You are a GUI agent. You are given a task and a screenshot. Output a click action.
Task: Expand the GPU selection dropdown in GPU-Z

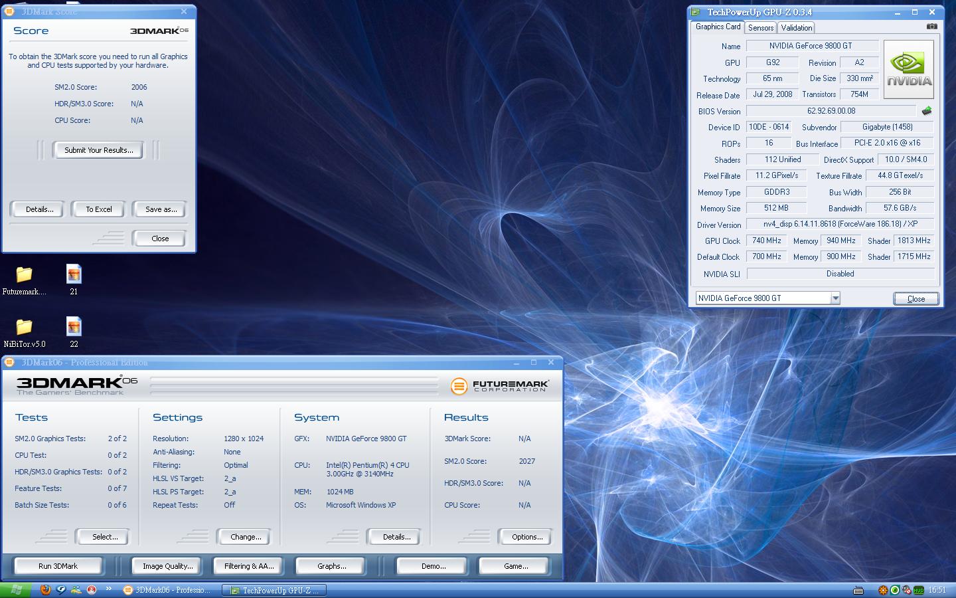(835, 298)
